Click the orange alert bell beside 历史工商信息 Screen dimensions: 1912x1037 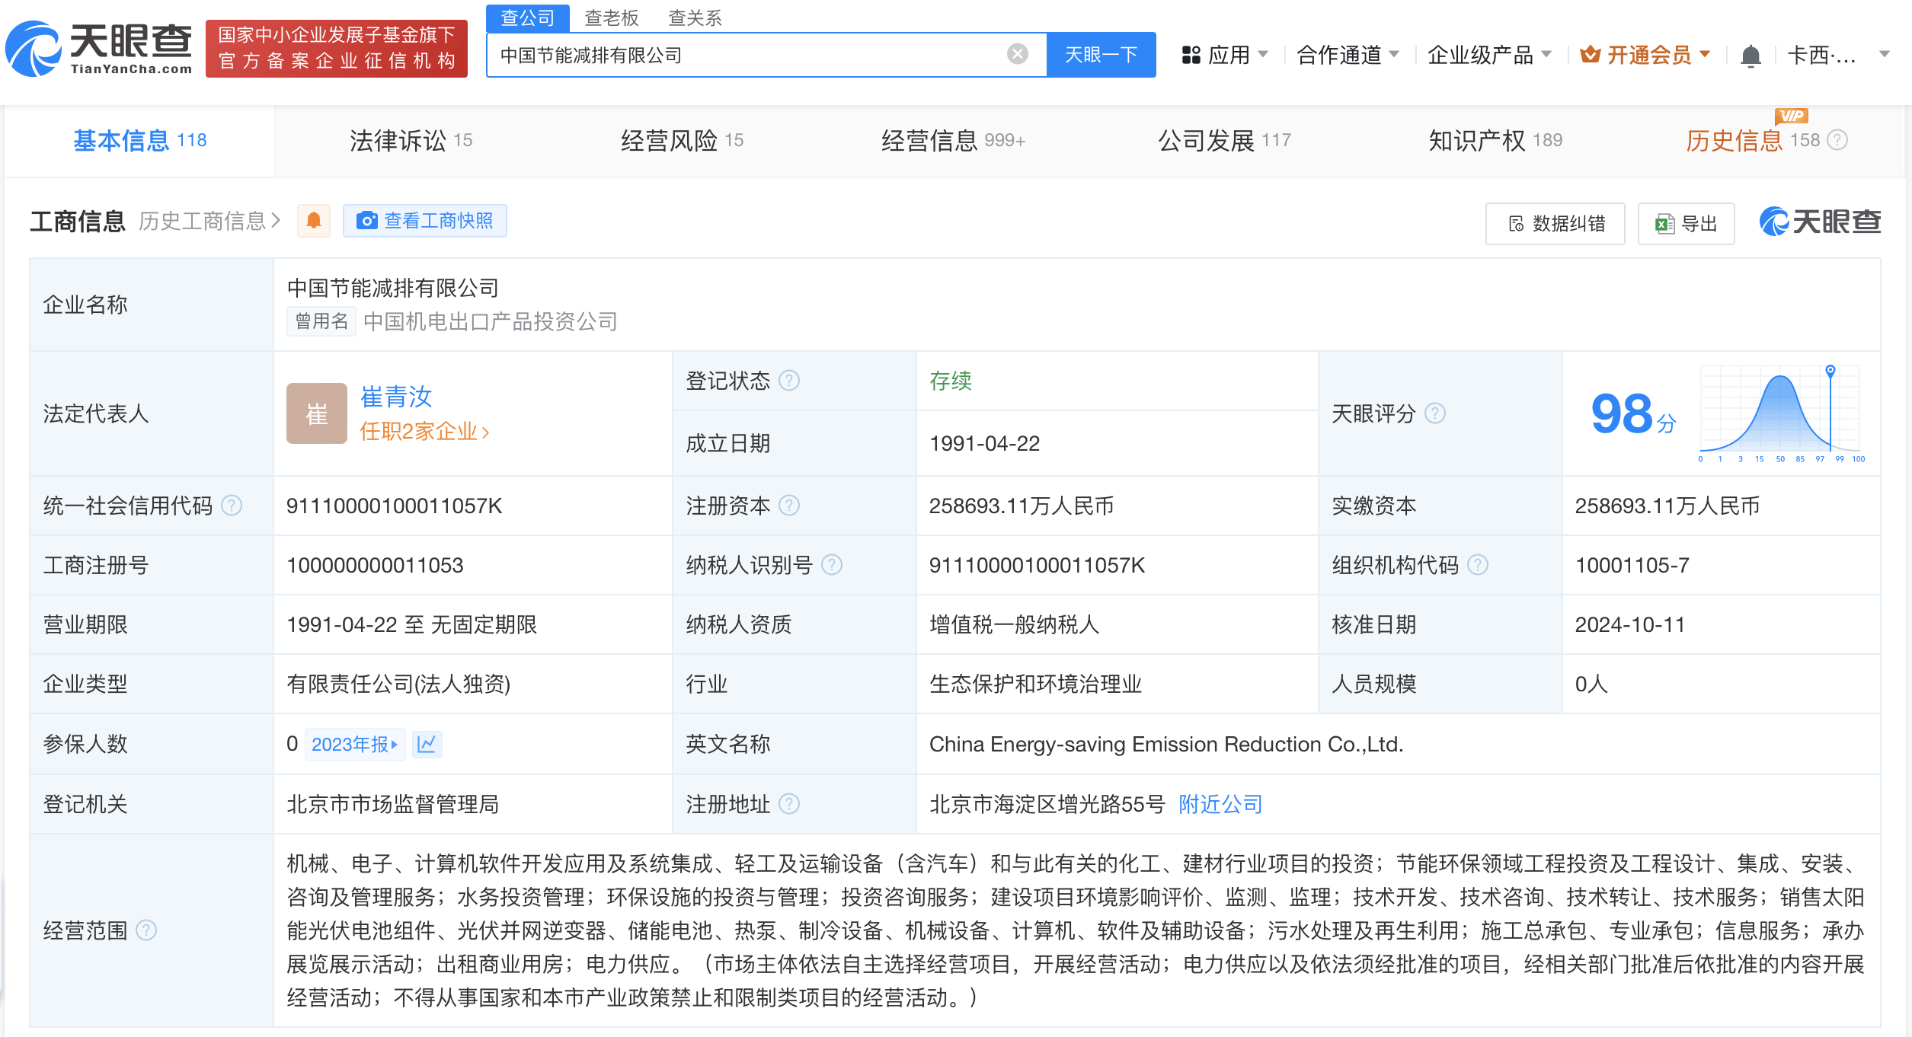coord(313,221)
